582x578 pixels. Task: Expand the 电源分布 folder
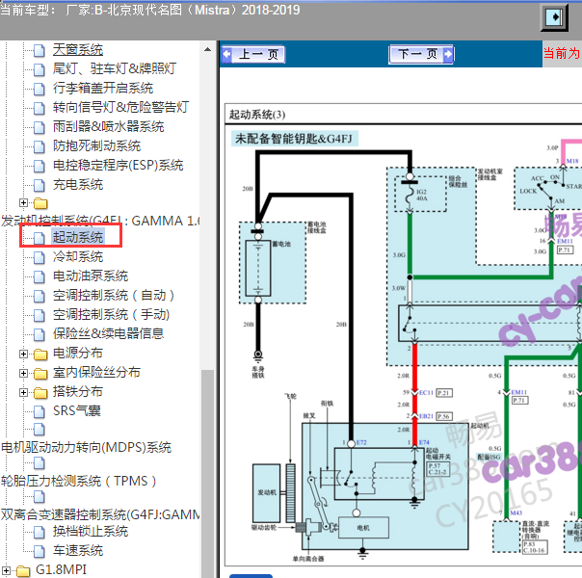point(23,354)
